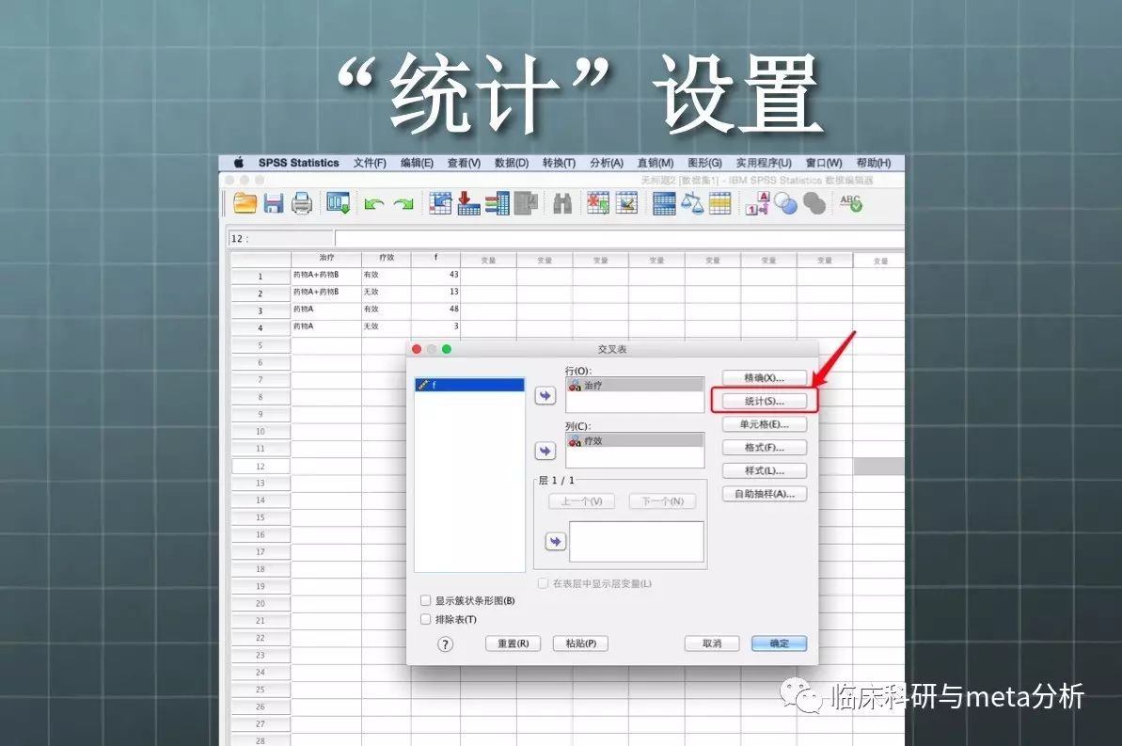Click the go to variable icon
This screenshot has width=1122, height=746.
pyautogui.click(x=468, y=203)
